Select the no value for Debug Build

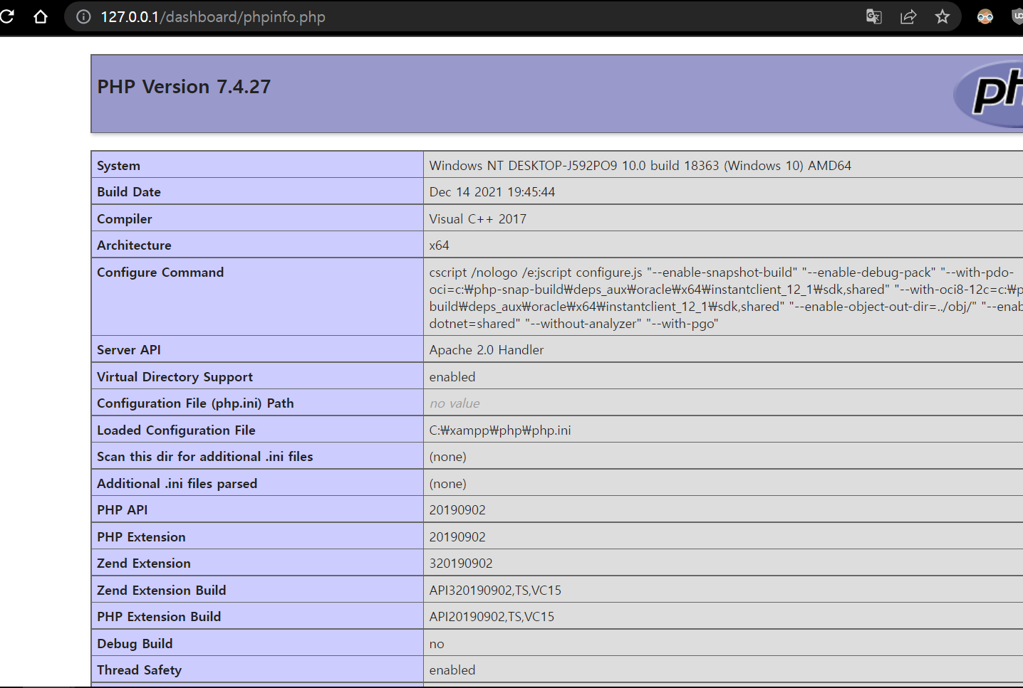pyautogui.click(x=437, y=644)
